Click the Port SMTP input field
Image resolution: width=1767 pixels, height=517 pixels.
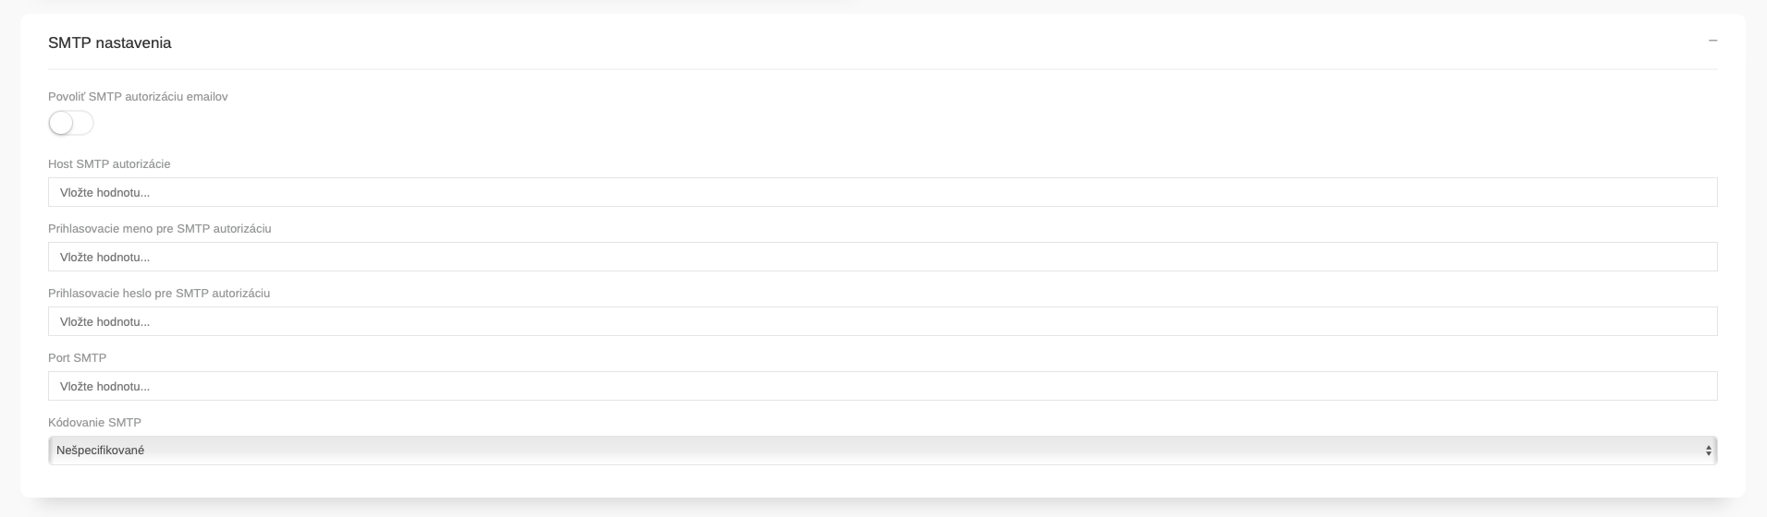(x=882, y=386)
